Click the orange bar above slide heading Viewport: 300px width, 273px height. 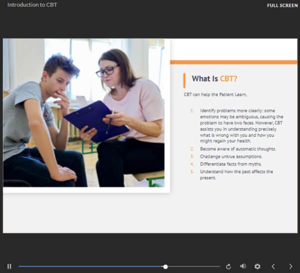(x=233, y=62)
